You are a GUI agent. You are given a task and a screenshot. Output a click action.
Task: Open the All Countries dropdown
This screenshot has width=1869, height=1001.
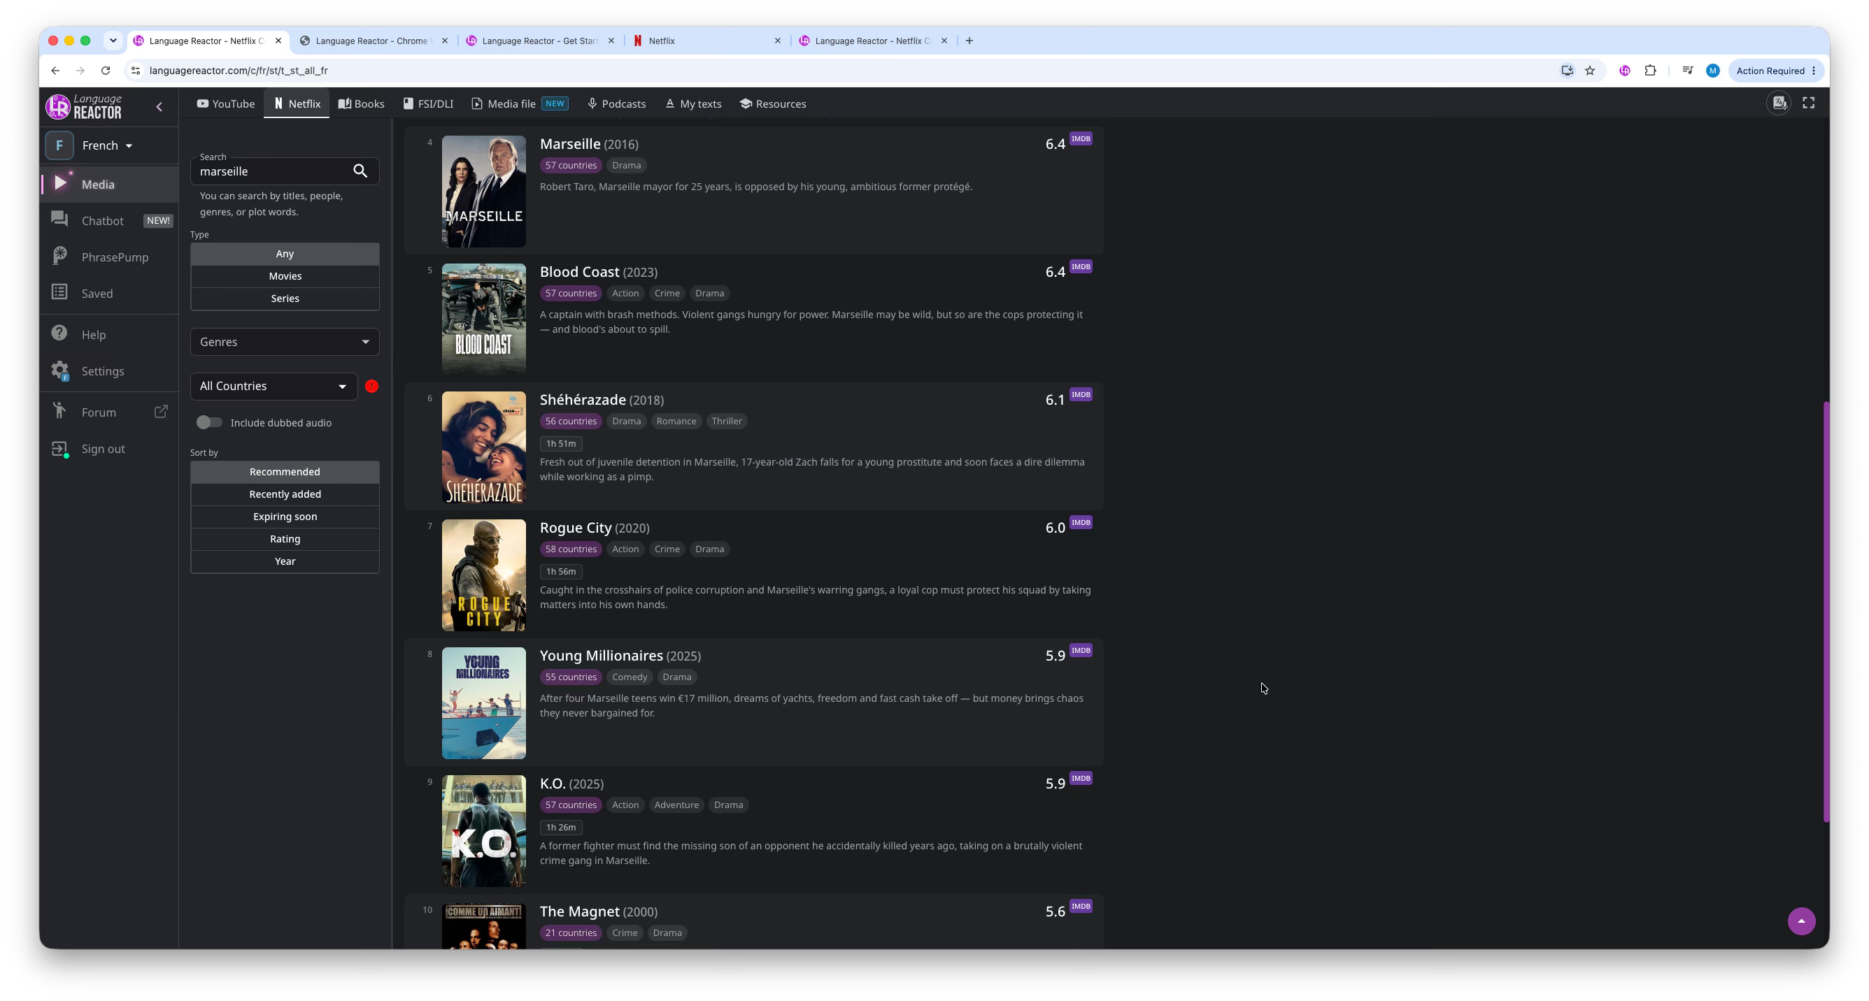point(273,387)
